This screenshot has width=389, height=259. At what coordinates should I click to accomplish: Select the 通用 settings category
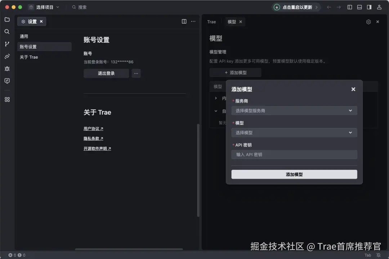tap(44, 36)
